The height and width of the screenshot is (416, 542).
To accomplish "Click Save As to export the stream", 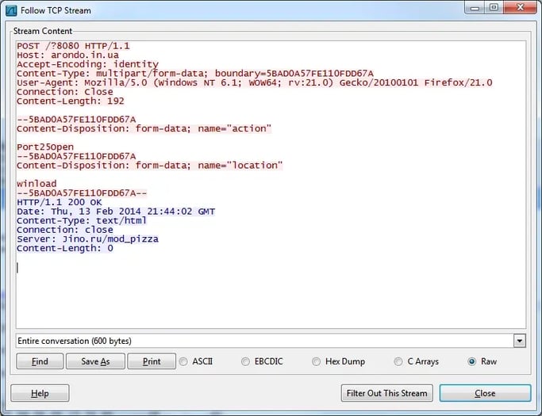I will (94, 361).
